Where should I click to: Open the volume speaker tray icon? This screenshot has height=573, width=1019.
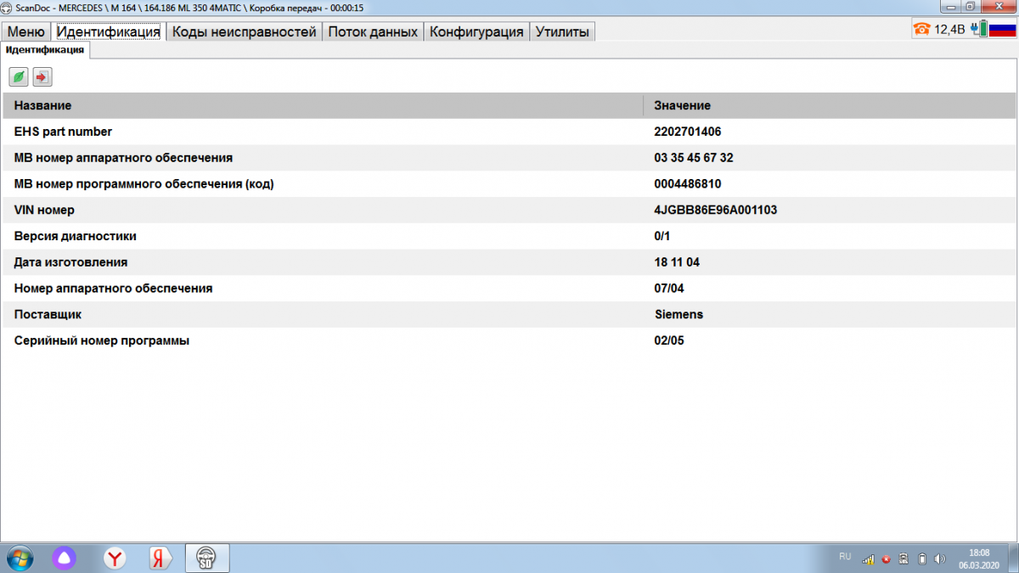coord(939,559)
